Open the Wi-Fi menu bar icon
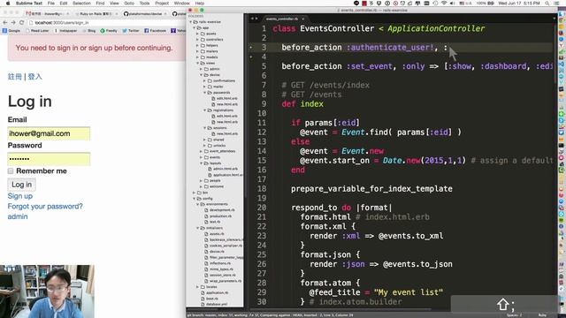Viewport: 566px width, 318px height. click(444, 3)
